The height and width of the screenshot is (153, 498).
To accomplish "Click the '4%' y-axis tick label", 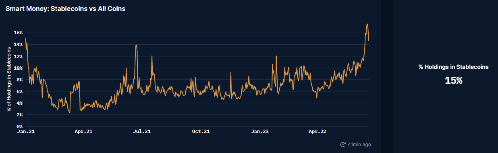I will [19, 103].
